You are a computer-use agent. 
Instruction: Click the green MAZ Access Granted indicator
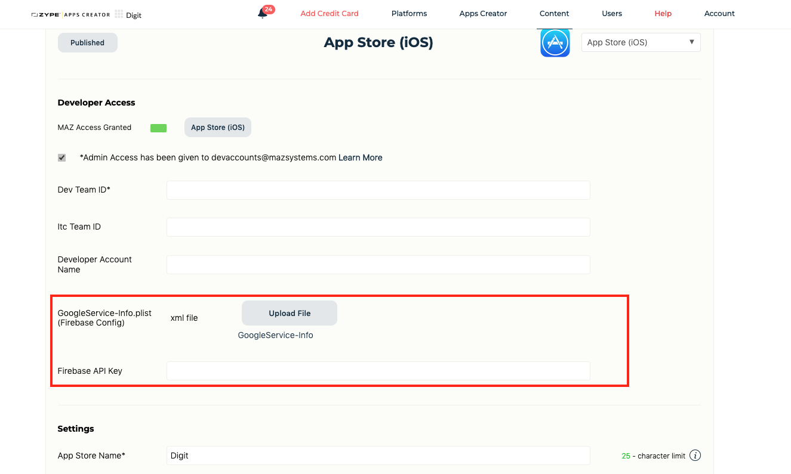click(158, 128)
